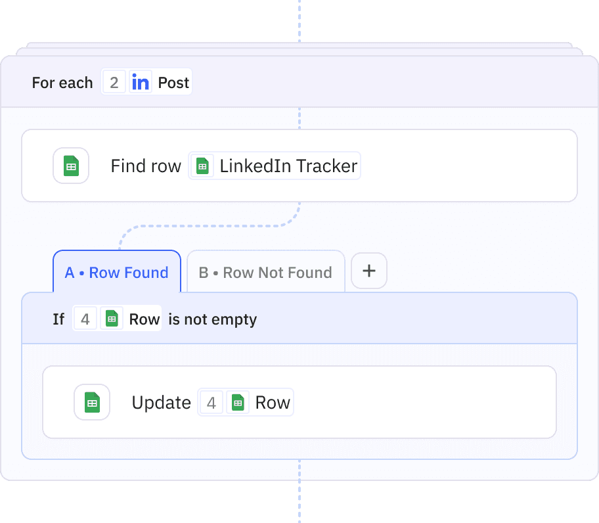The width and height of the screenshot is (599, 523).
Task: Click the Post variable in the loop header
Action: click(x=173, y=83)
